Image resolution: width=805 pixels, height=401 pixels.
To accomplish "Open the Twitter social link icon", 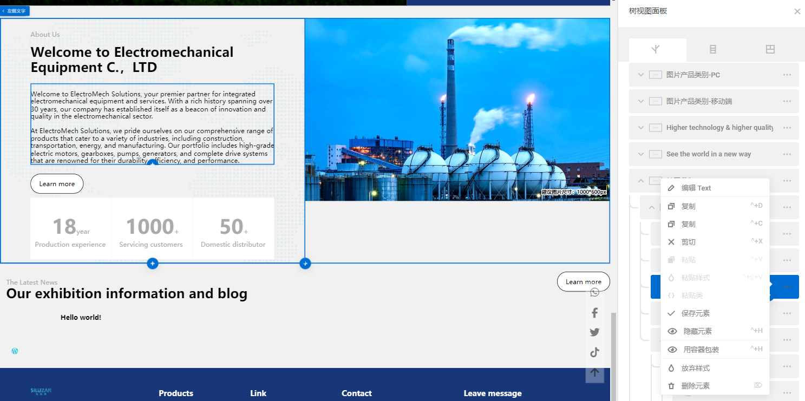I will click(x=594, y=332).
